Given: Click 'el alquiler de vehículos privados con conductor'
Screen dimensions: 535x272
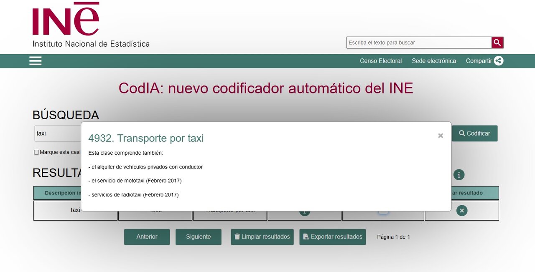Looking at the screenshot, I should 145,167.
